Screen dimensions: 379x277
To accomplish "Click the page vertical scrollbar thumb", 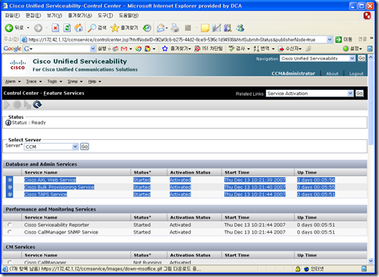I will pos(371,102).
